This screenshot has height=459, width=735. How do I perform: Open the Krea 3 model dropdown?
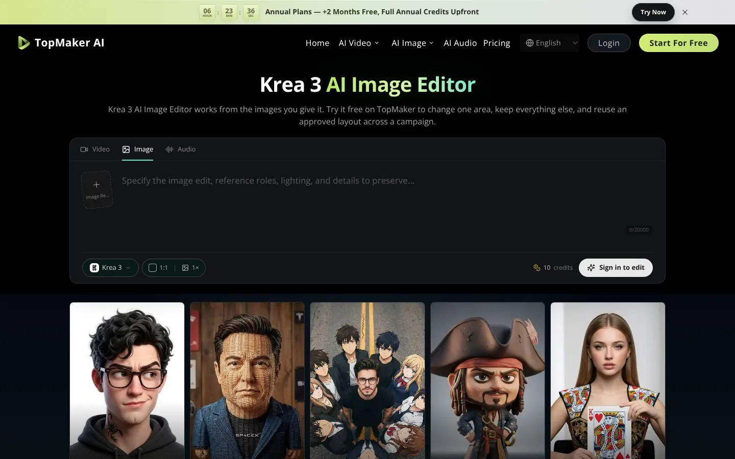(110, 268)
